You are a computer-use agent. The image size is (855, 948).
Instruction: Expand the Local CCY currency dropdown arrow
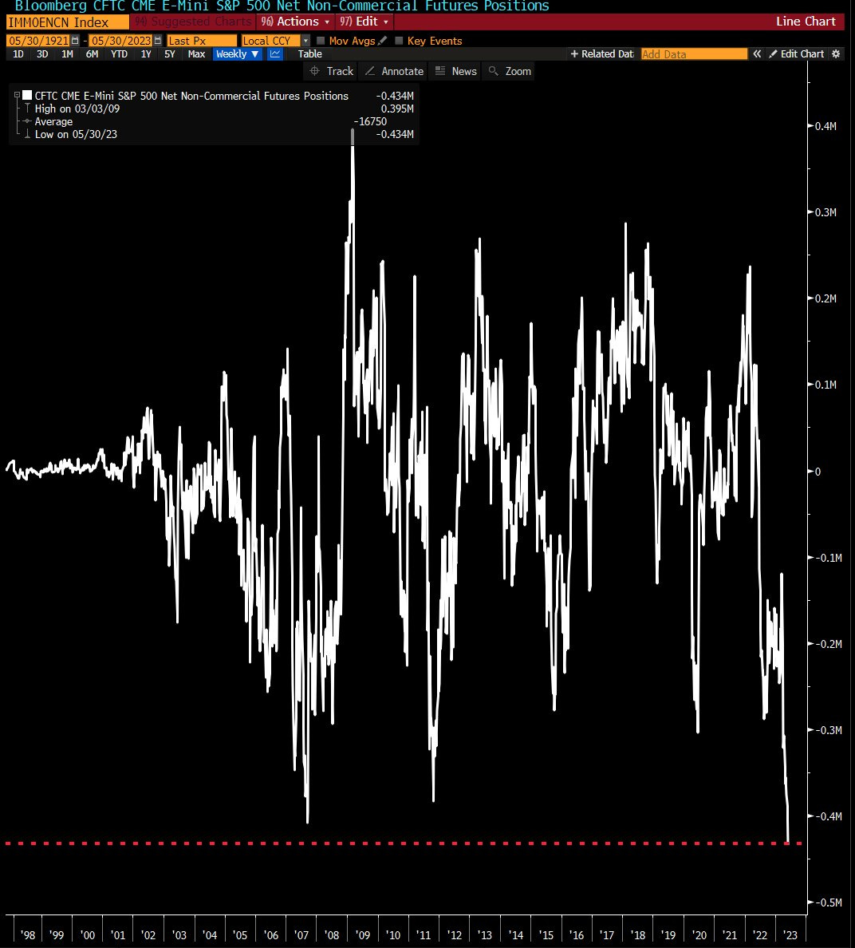point(305,41)
